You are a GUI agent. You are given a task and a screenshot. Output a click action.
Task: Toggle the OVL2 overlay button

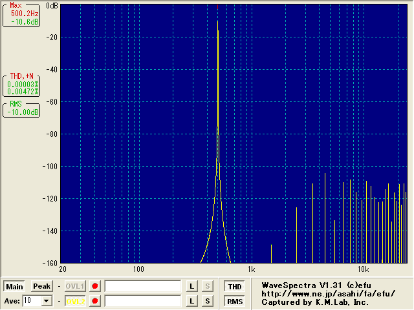coord(75,302)
